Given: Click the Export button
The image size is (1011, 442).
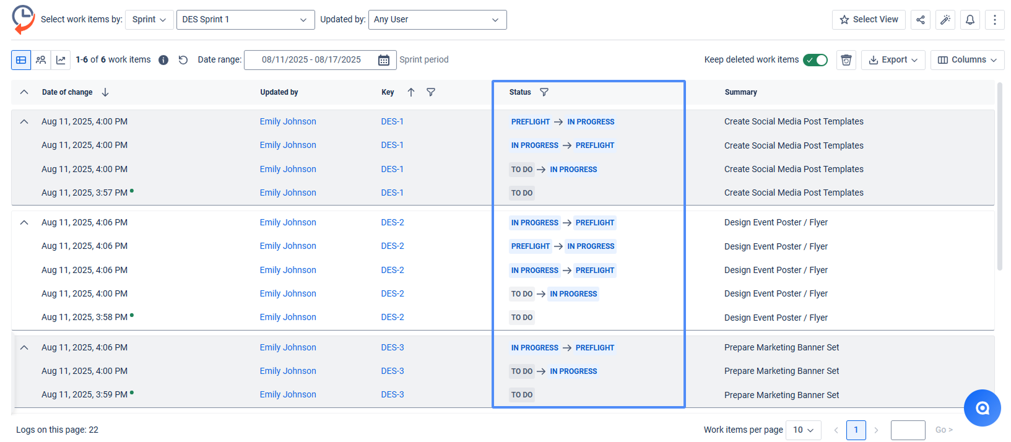Looking at the screenshot, I should coord(893,60).
